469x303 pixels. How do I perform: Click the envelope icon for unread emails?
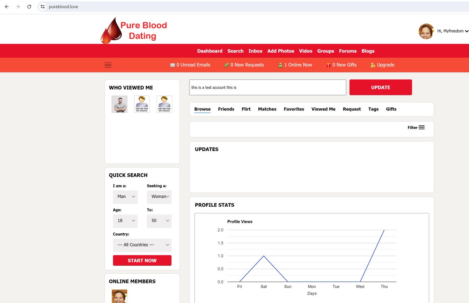[x=172, y=65]
